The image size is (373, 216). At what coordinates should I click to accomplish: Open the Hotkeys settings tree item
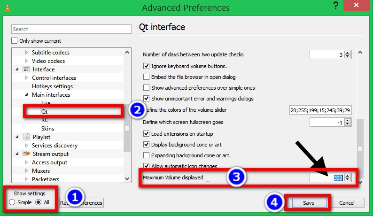tap(52, 86)
